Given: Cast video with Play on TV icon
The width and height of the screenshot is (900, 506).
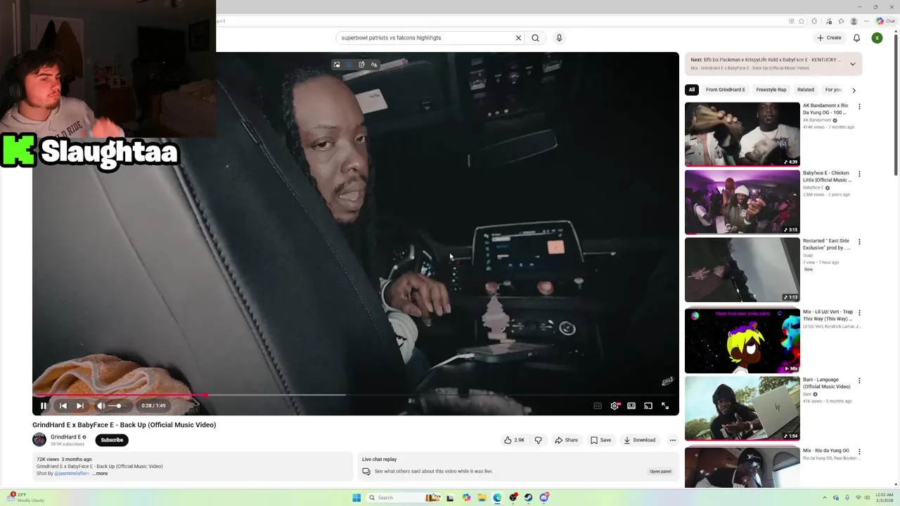Looking at the screenshot, I should 648,406.
